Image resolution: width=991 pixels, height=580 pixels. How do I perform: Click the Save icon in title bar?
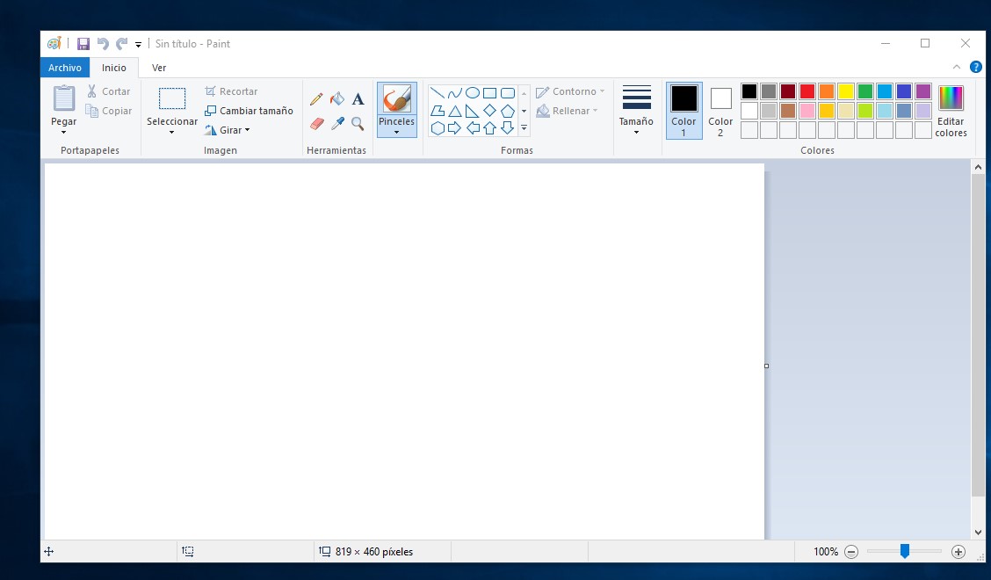[83, 44]
